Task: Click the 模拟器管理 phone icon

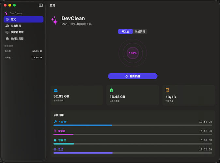Action: [7, 32]
